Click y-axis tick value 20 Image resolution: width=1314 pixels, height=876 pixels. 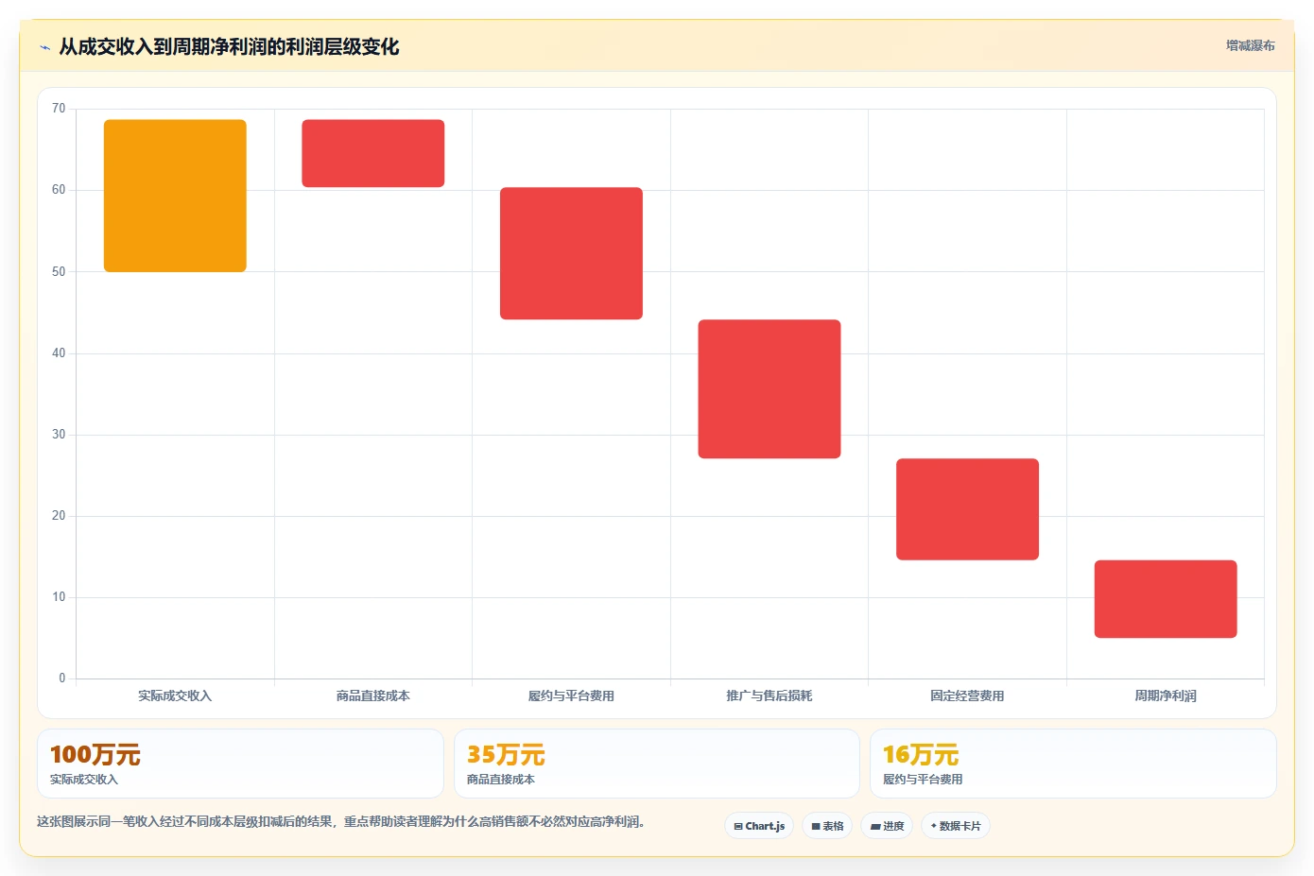59,516
